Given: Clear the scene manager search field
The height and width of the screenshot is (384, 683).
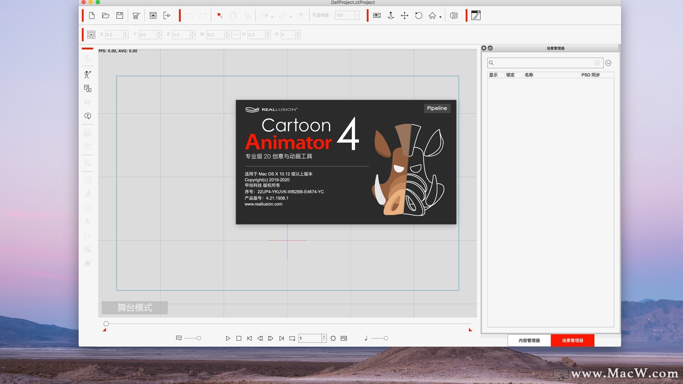Looking at the screenshot, I should (597, 63).
